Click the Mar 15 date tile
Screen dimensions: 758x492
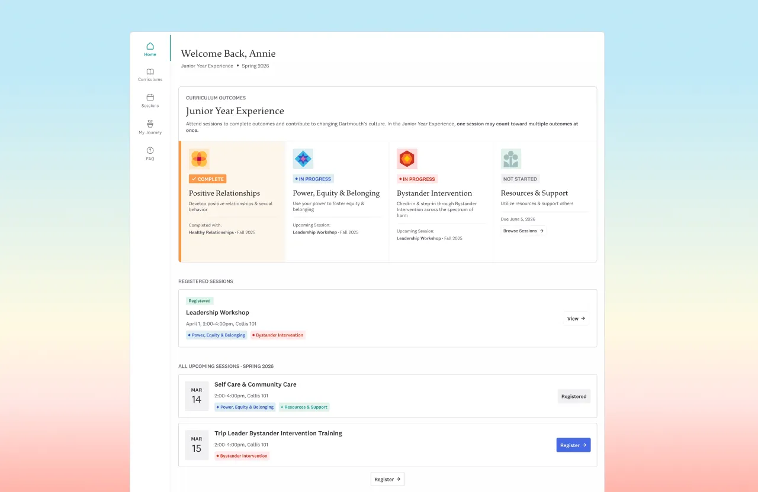[x=197, y=445]
